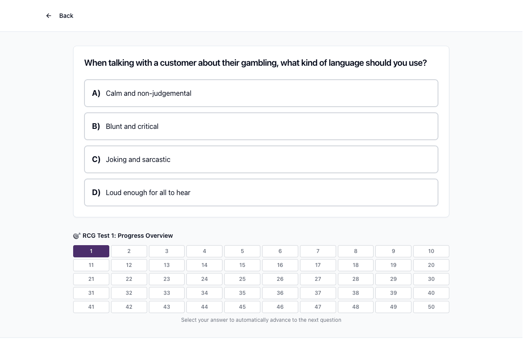Go to question 16
This screenshot has height=344, width=529.
click(280, 265)
